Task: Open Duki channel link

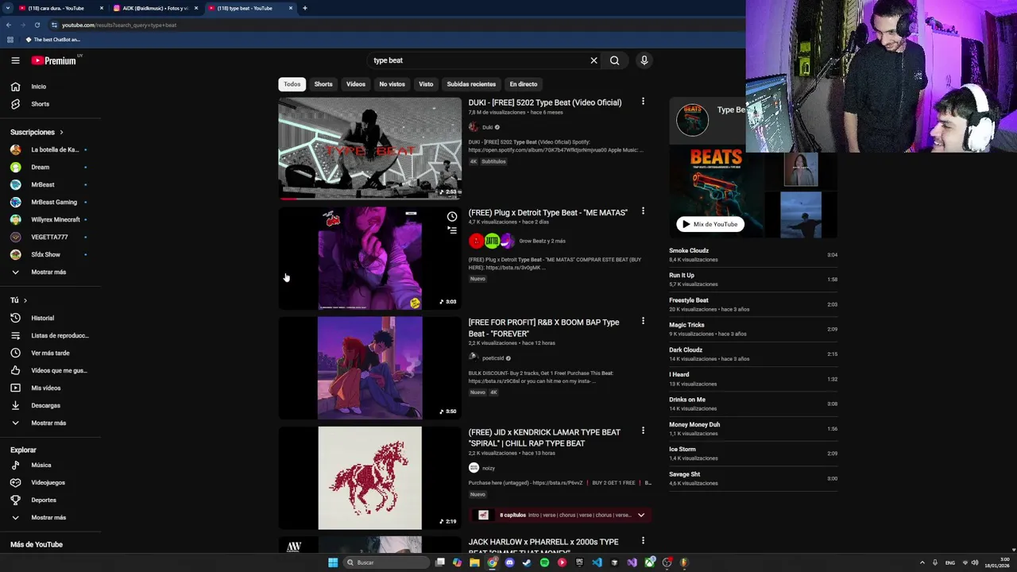Action: (487, 127)
